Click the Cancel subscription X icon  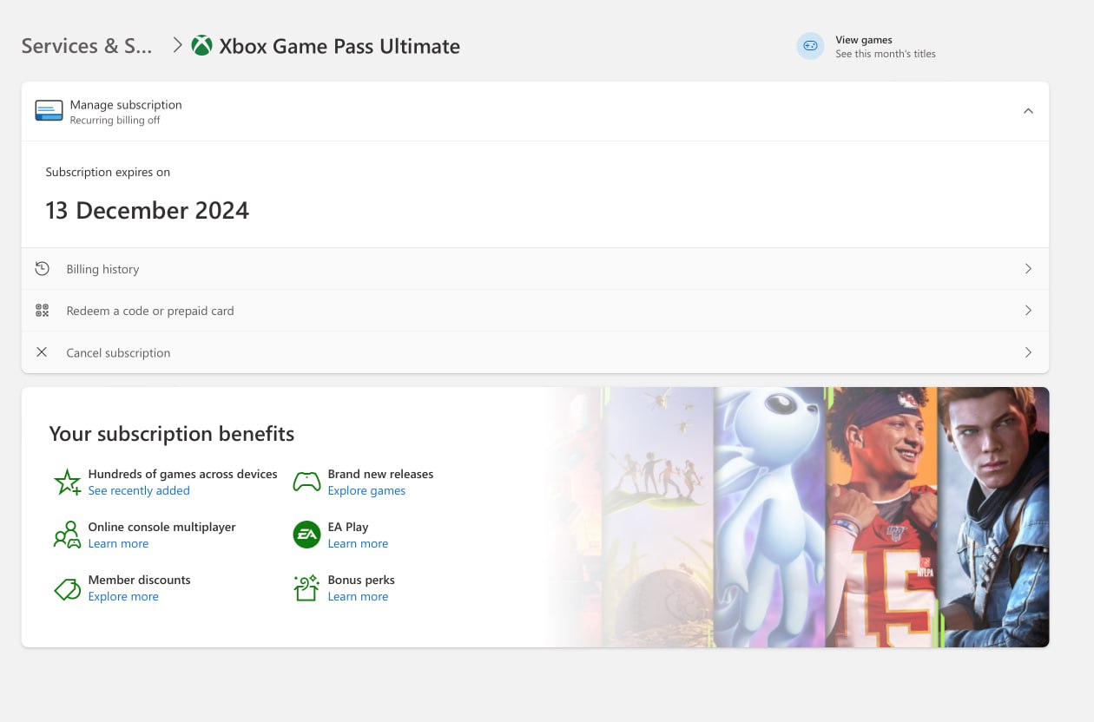(x=42, y=352)
